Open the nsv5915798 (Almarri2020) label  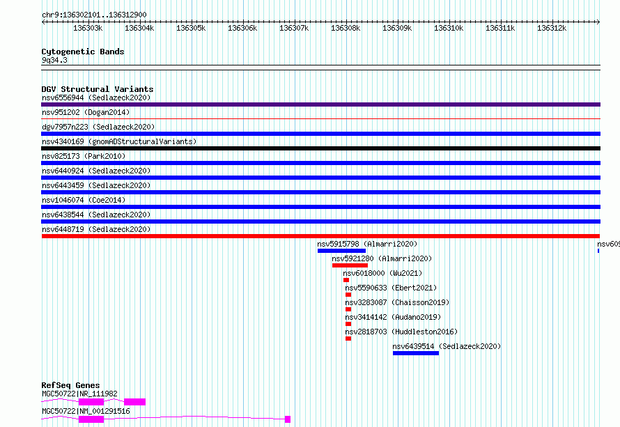coord(367,244)
